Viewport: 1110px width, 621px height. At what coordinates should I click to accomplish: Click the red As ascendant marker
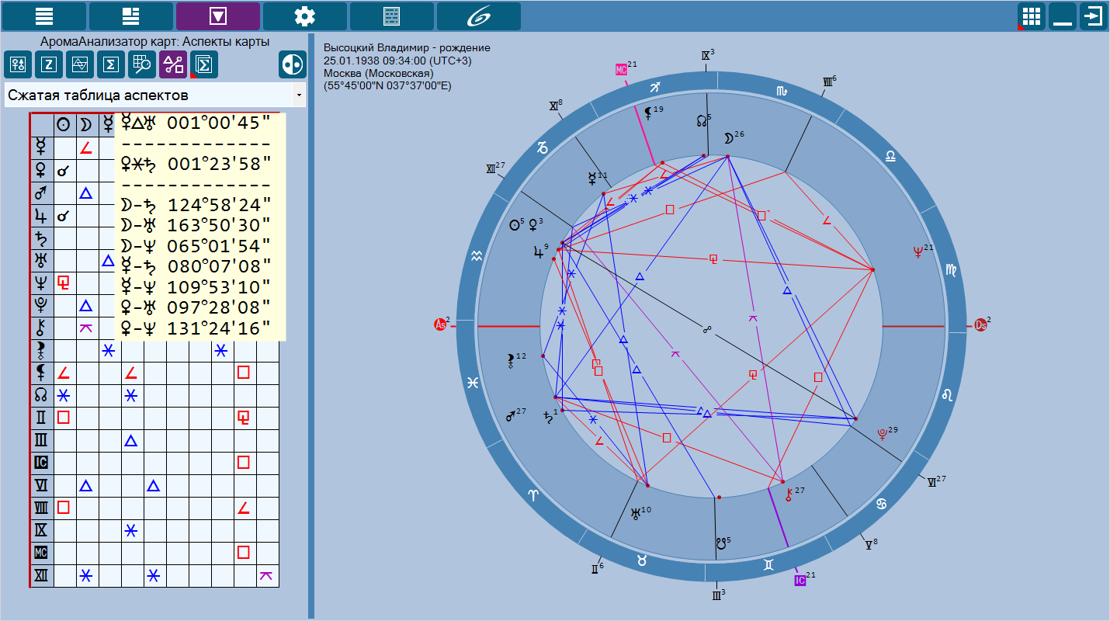pyautogui.click(x=440, y=325)
